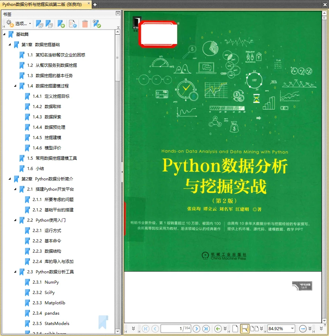Click bookmark panel scrollbar down arrow
This screenshot has height=336, width=329.
117,331
